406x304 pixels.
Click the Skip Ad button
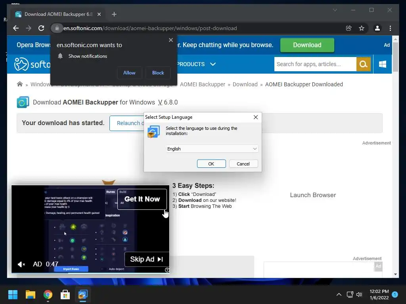(x=147, y=259)
